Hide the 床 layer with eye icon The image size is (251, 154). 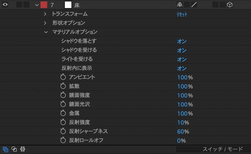(x=5, y=4)
